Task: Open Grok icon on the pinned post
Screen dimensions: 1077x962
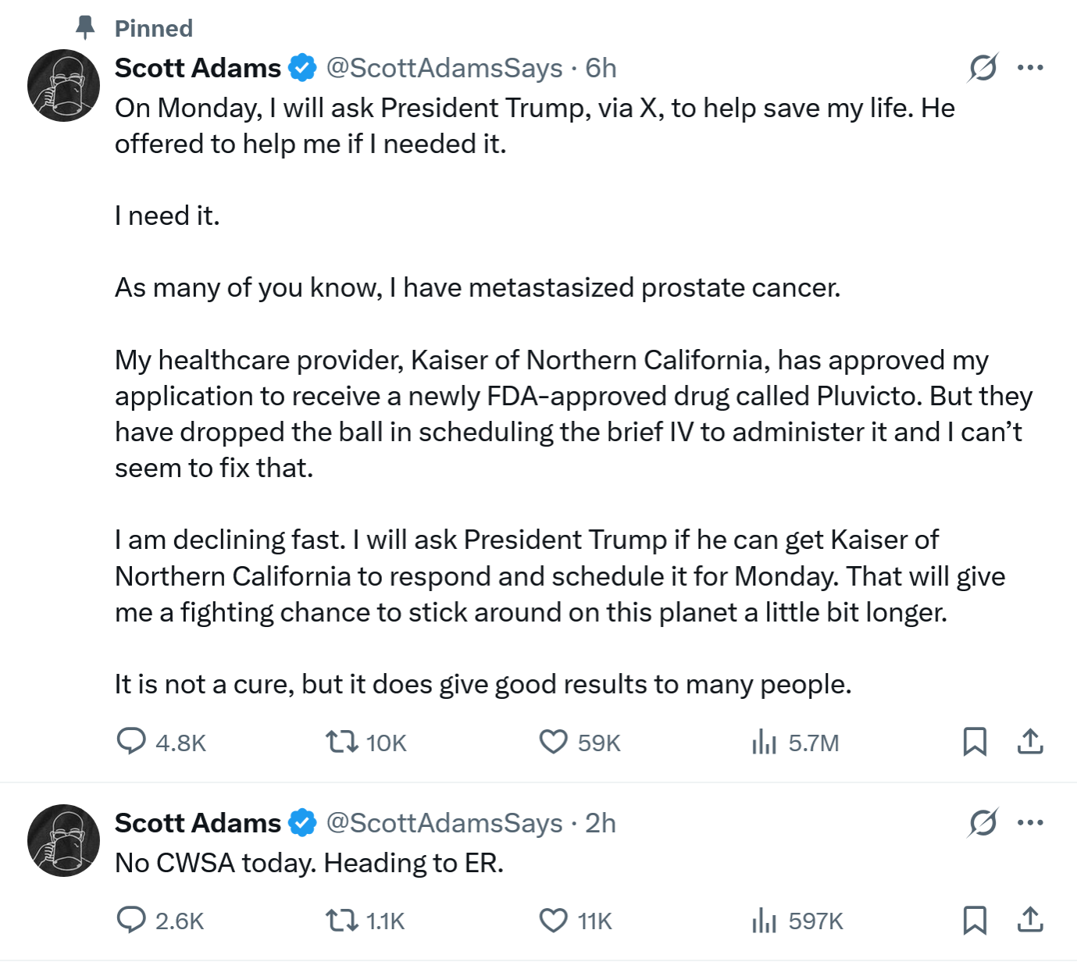Action: [982, 68]
